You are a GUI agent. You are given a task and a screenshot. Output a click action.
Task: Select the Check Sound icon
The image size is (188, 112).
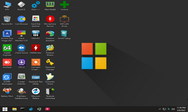(x=21, y=49)
